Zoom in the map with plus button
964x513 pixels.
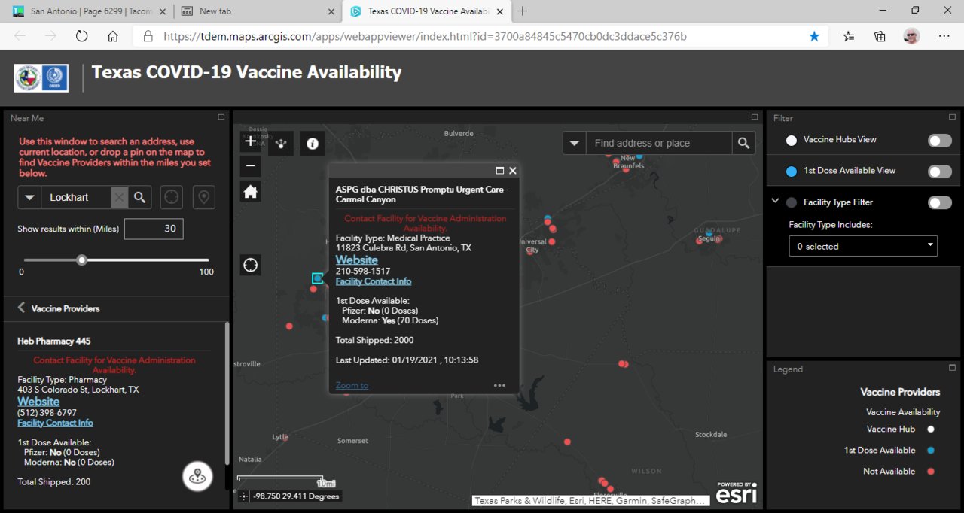pyautogui.click(x=251, y=141)
